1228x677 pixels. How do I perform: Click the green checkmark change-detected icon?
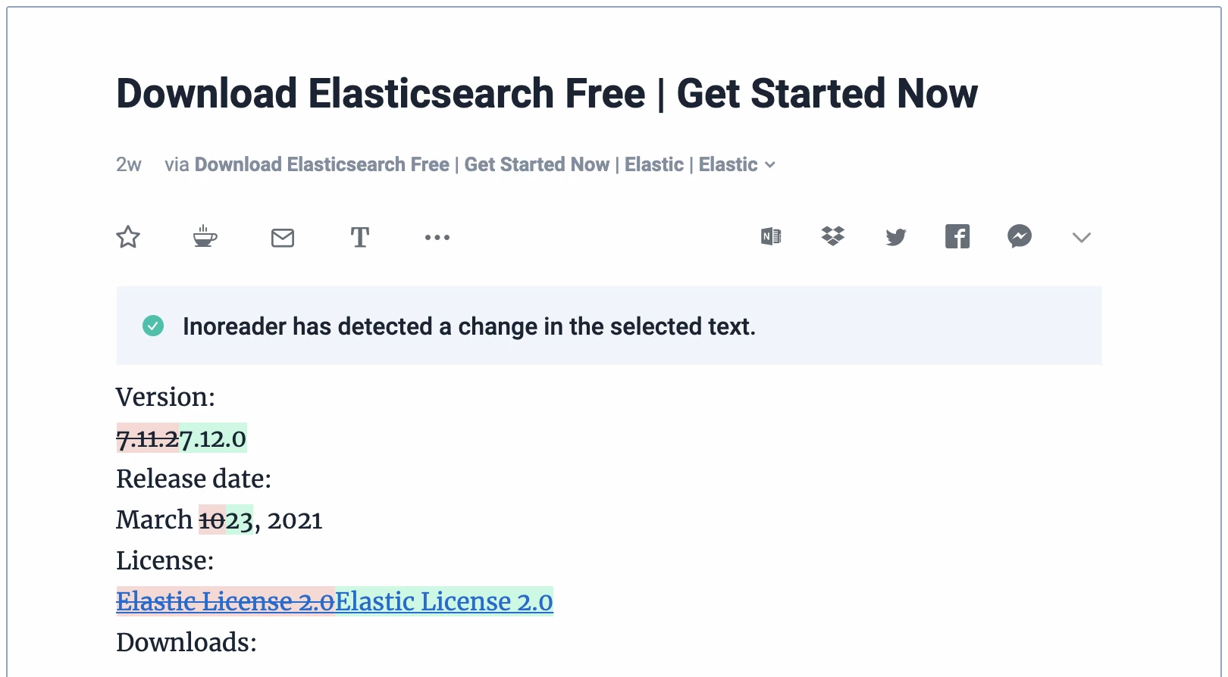pyautogui.click(x=153, y=326)
